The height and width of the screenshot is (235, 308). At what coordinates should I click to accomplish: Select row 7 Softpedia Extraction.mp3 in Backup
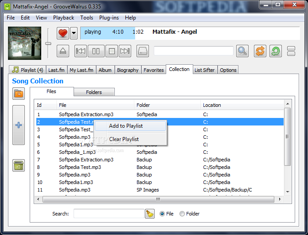click(160, 160)
